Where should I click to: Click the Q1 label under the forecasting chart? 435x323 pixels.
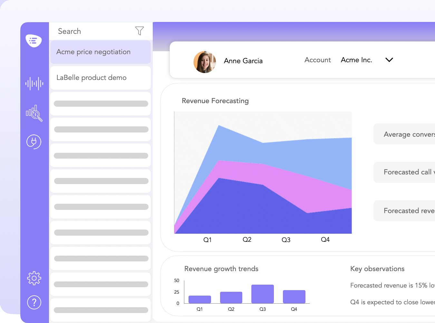point(208,240)
